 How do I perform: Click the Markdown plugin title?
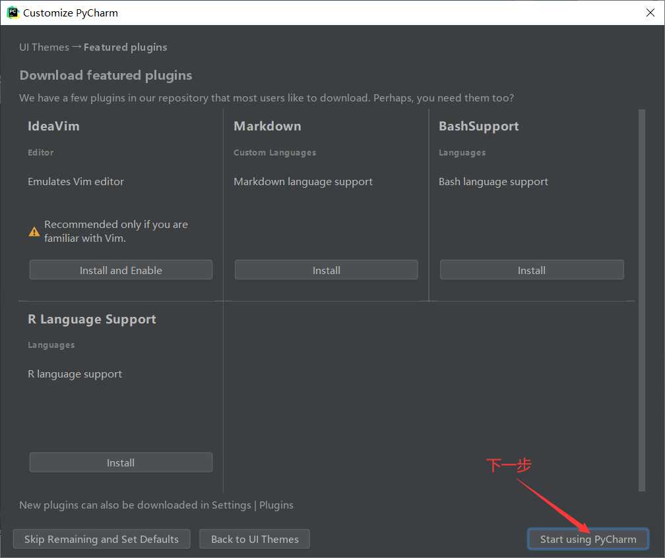point(267,126)
